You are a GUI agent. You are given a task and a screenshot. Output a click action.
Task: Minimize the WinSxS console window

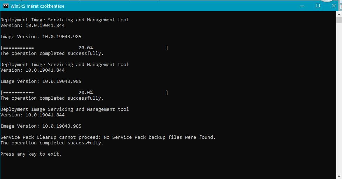pyautogui.click(x=302, y=6)
